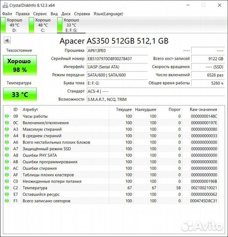Click the Наихудшее column header
Screen dimensions: 228x237
coord(146,109)
